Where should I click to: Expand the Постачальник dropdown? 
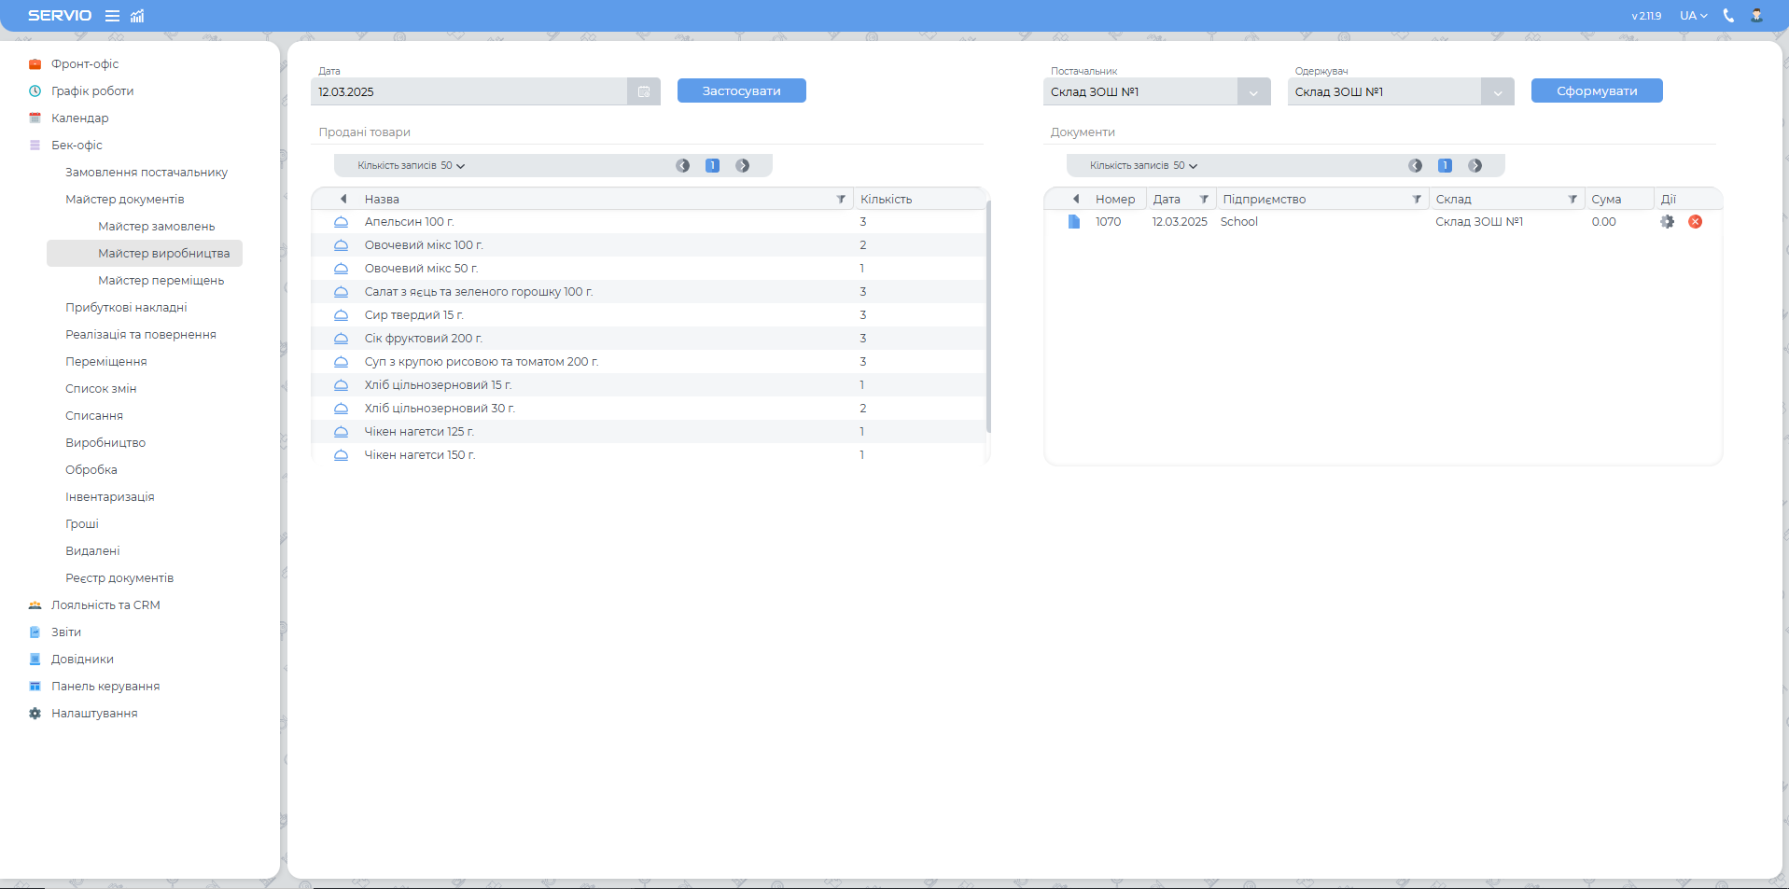coord(1253,92)
